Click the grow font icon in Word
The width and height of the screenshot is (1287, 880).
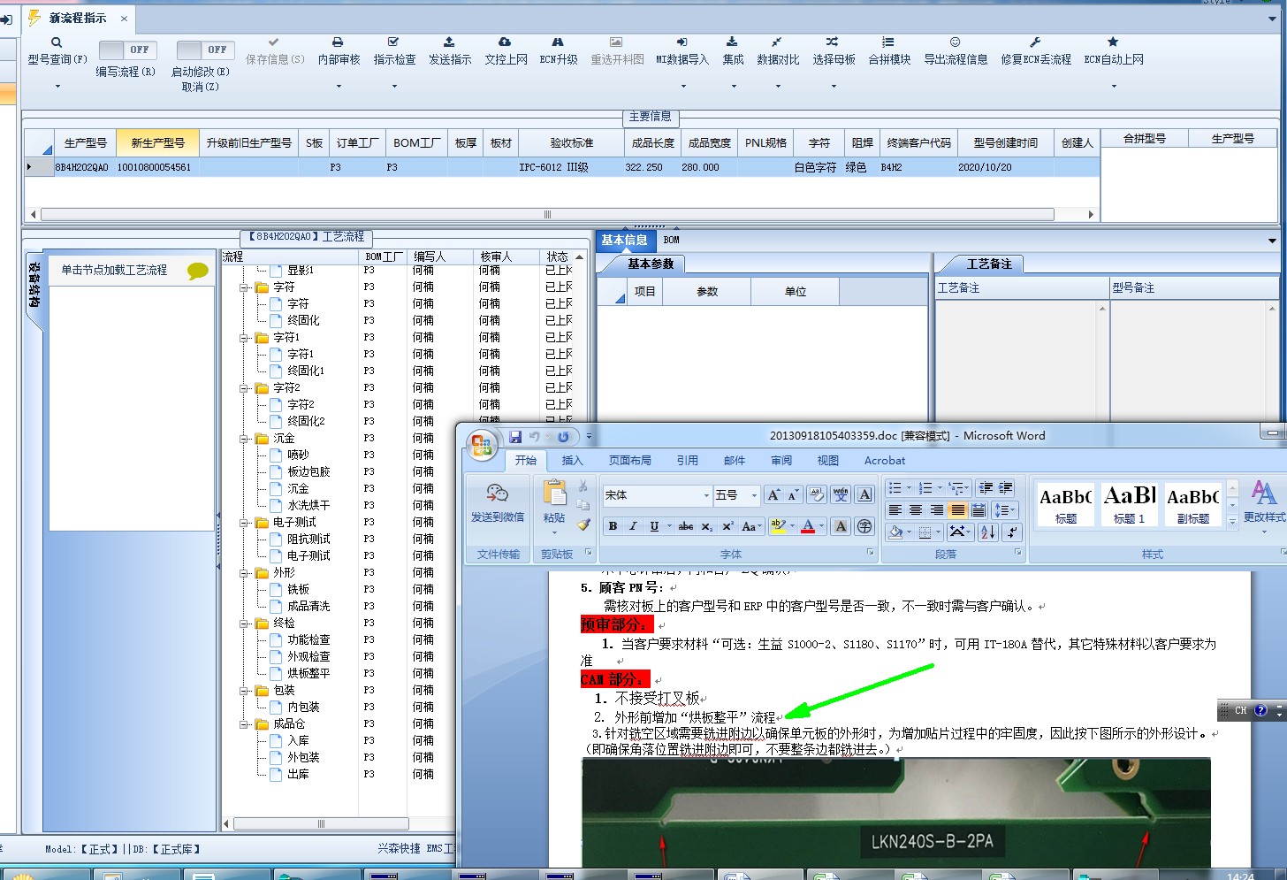(x=773, y=495)
